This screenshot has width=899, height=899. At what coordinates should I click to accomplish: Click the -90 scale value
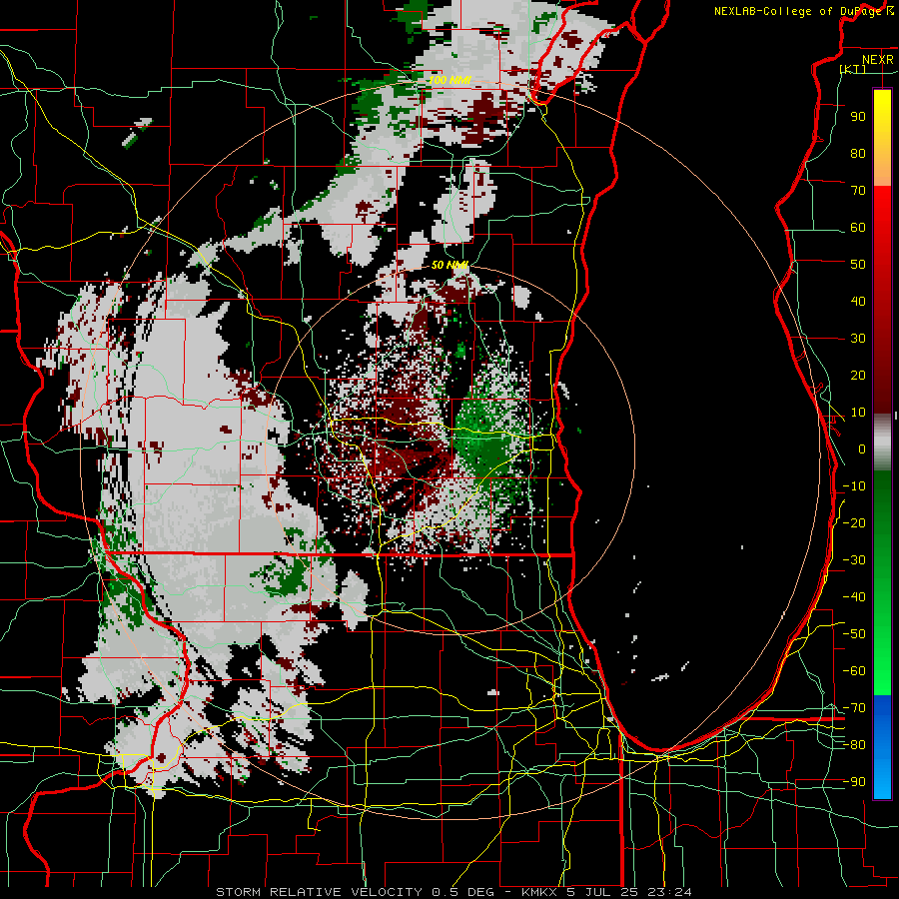coord(854,782)
